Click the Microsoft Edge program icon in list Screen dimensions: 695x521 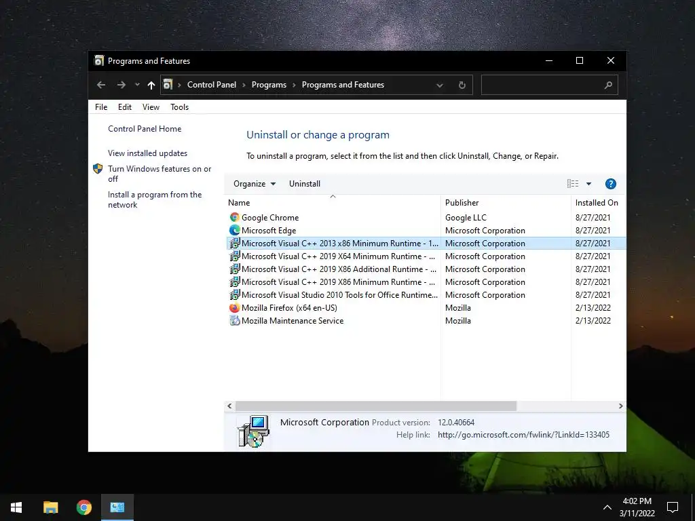(x=234, y=230)
